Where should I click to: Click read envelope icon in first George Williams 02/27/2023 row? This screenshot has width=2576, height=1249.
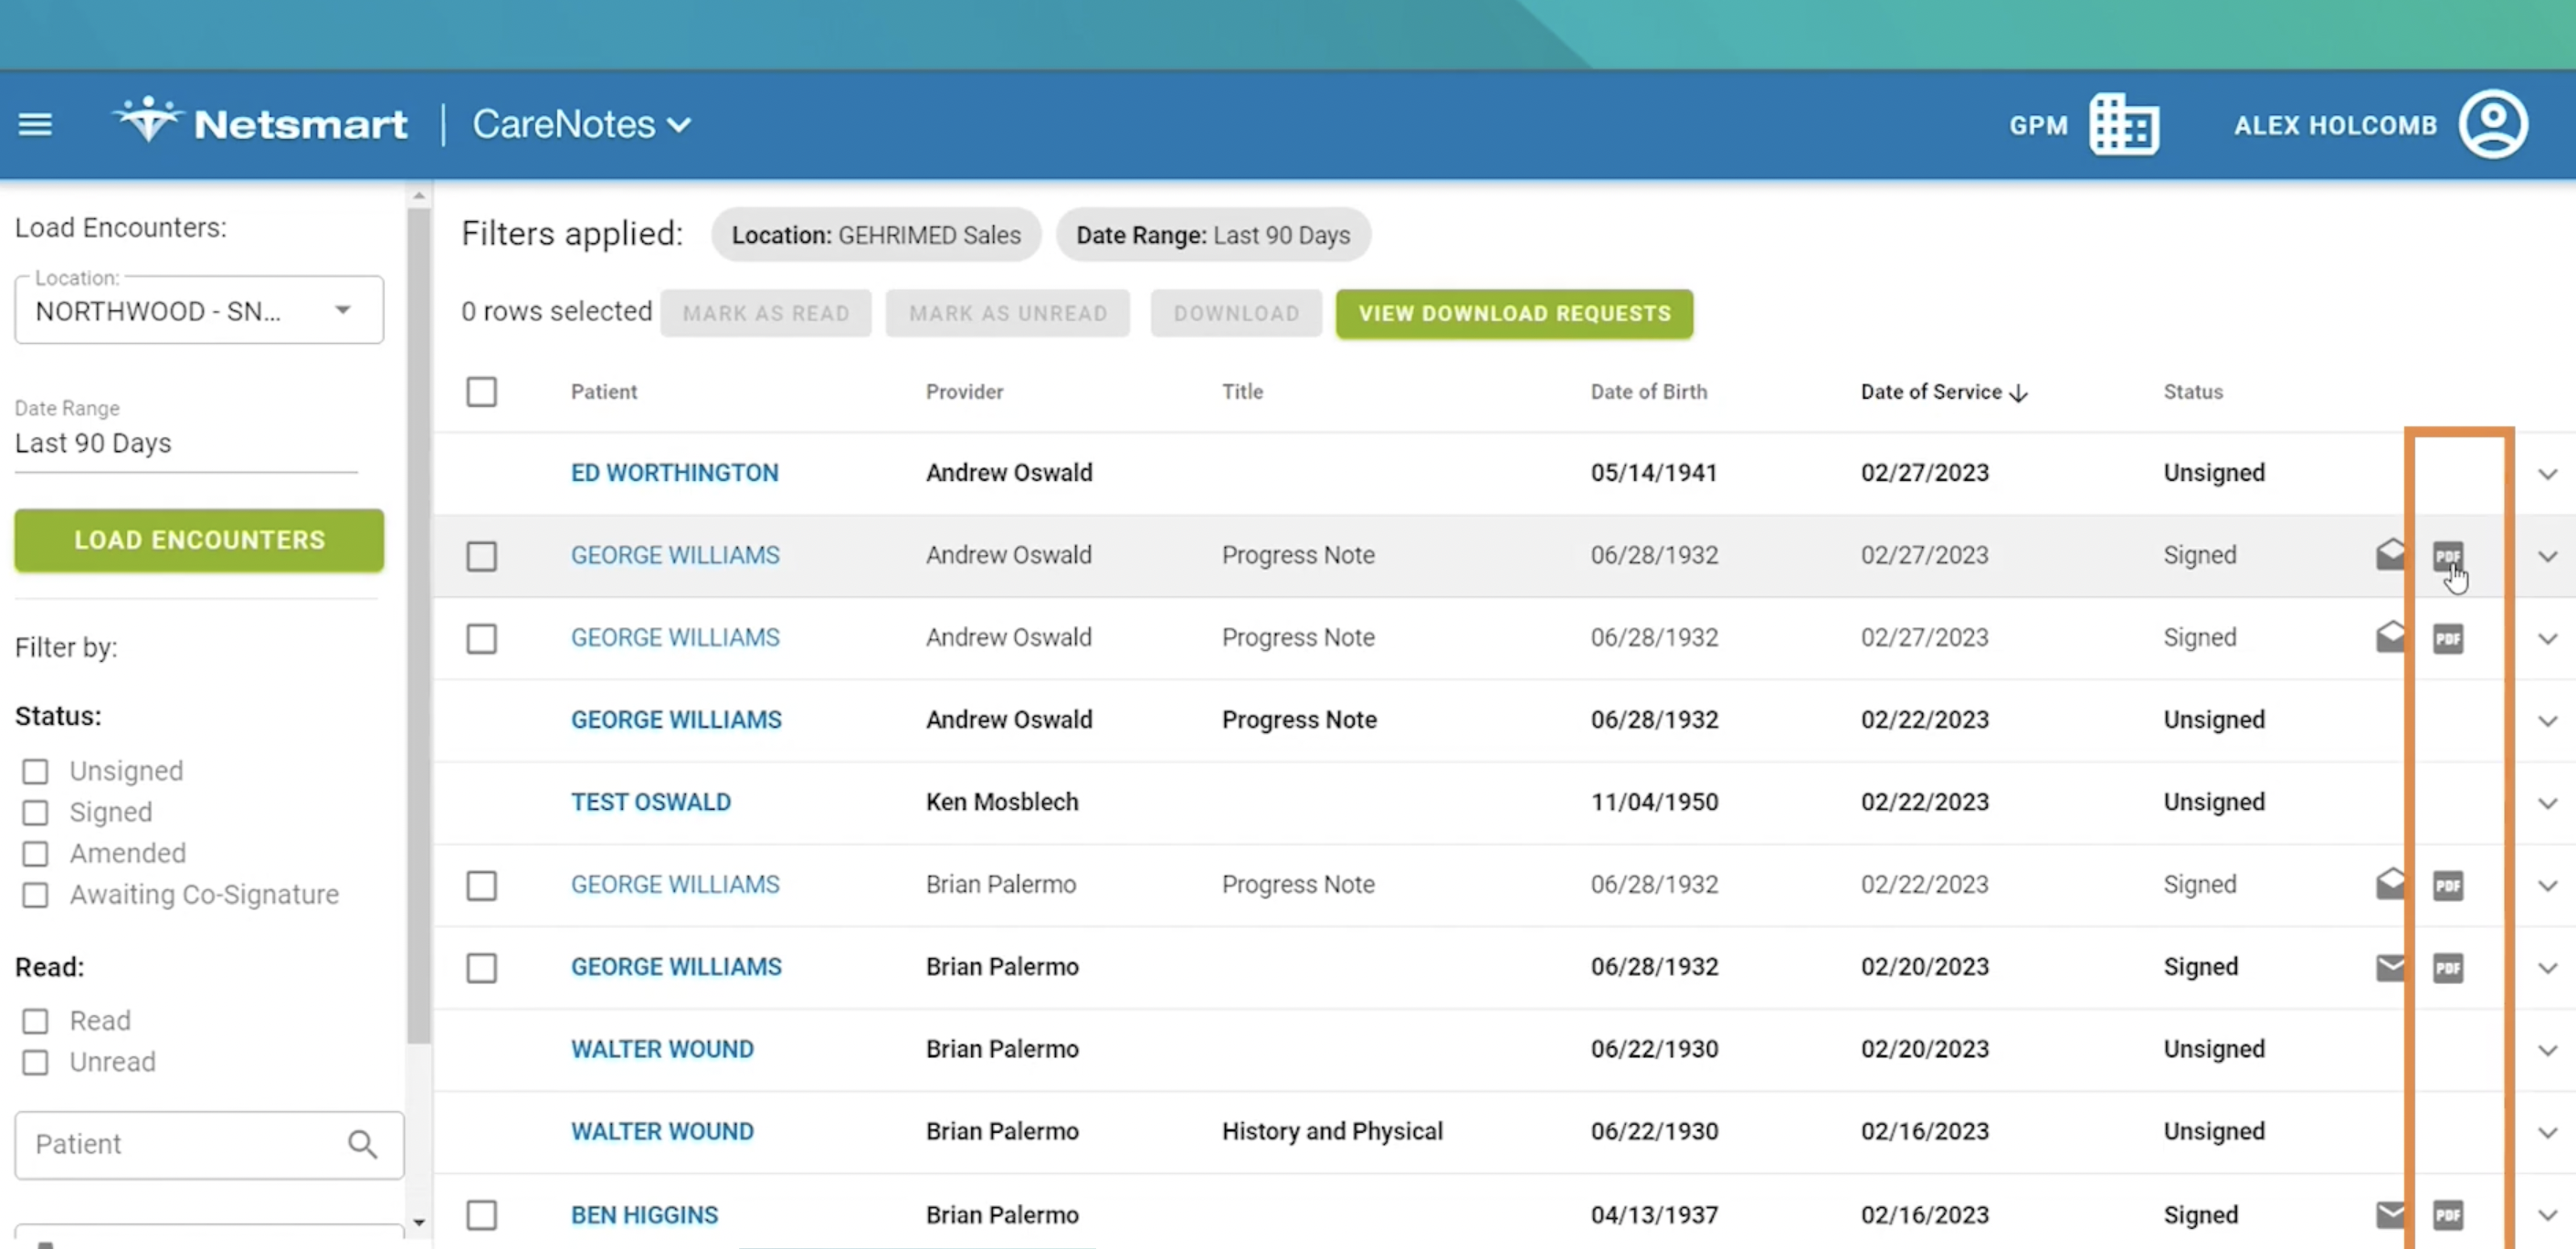coord(2391,553)
